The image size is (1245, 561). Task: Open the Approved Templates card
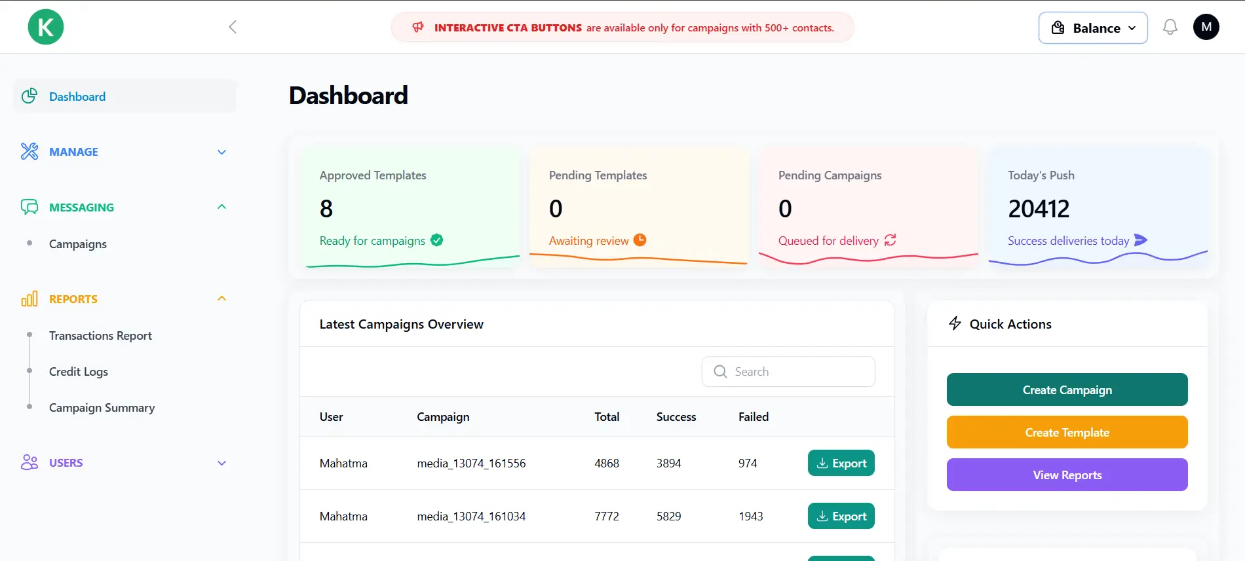tap(410, 207)
